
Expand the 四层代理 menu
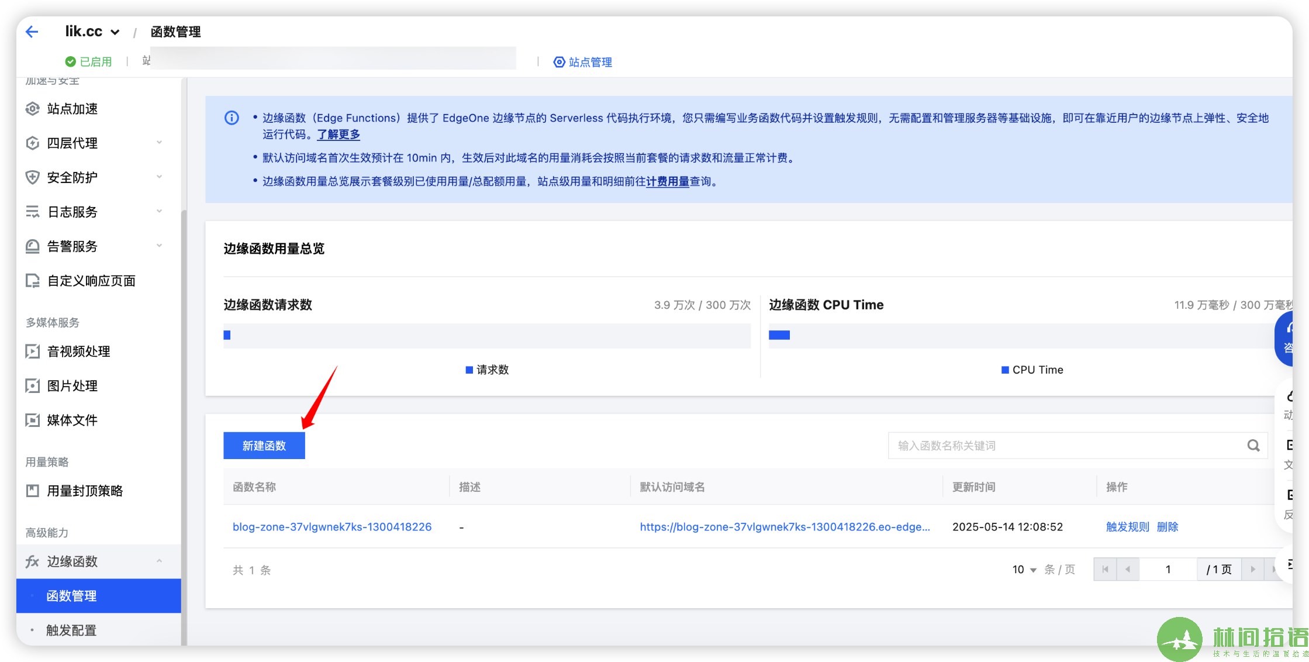pyautogui.click(x=159, y=143)
